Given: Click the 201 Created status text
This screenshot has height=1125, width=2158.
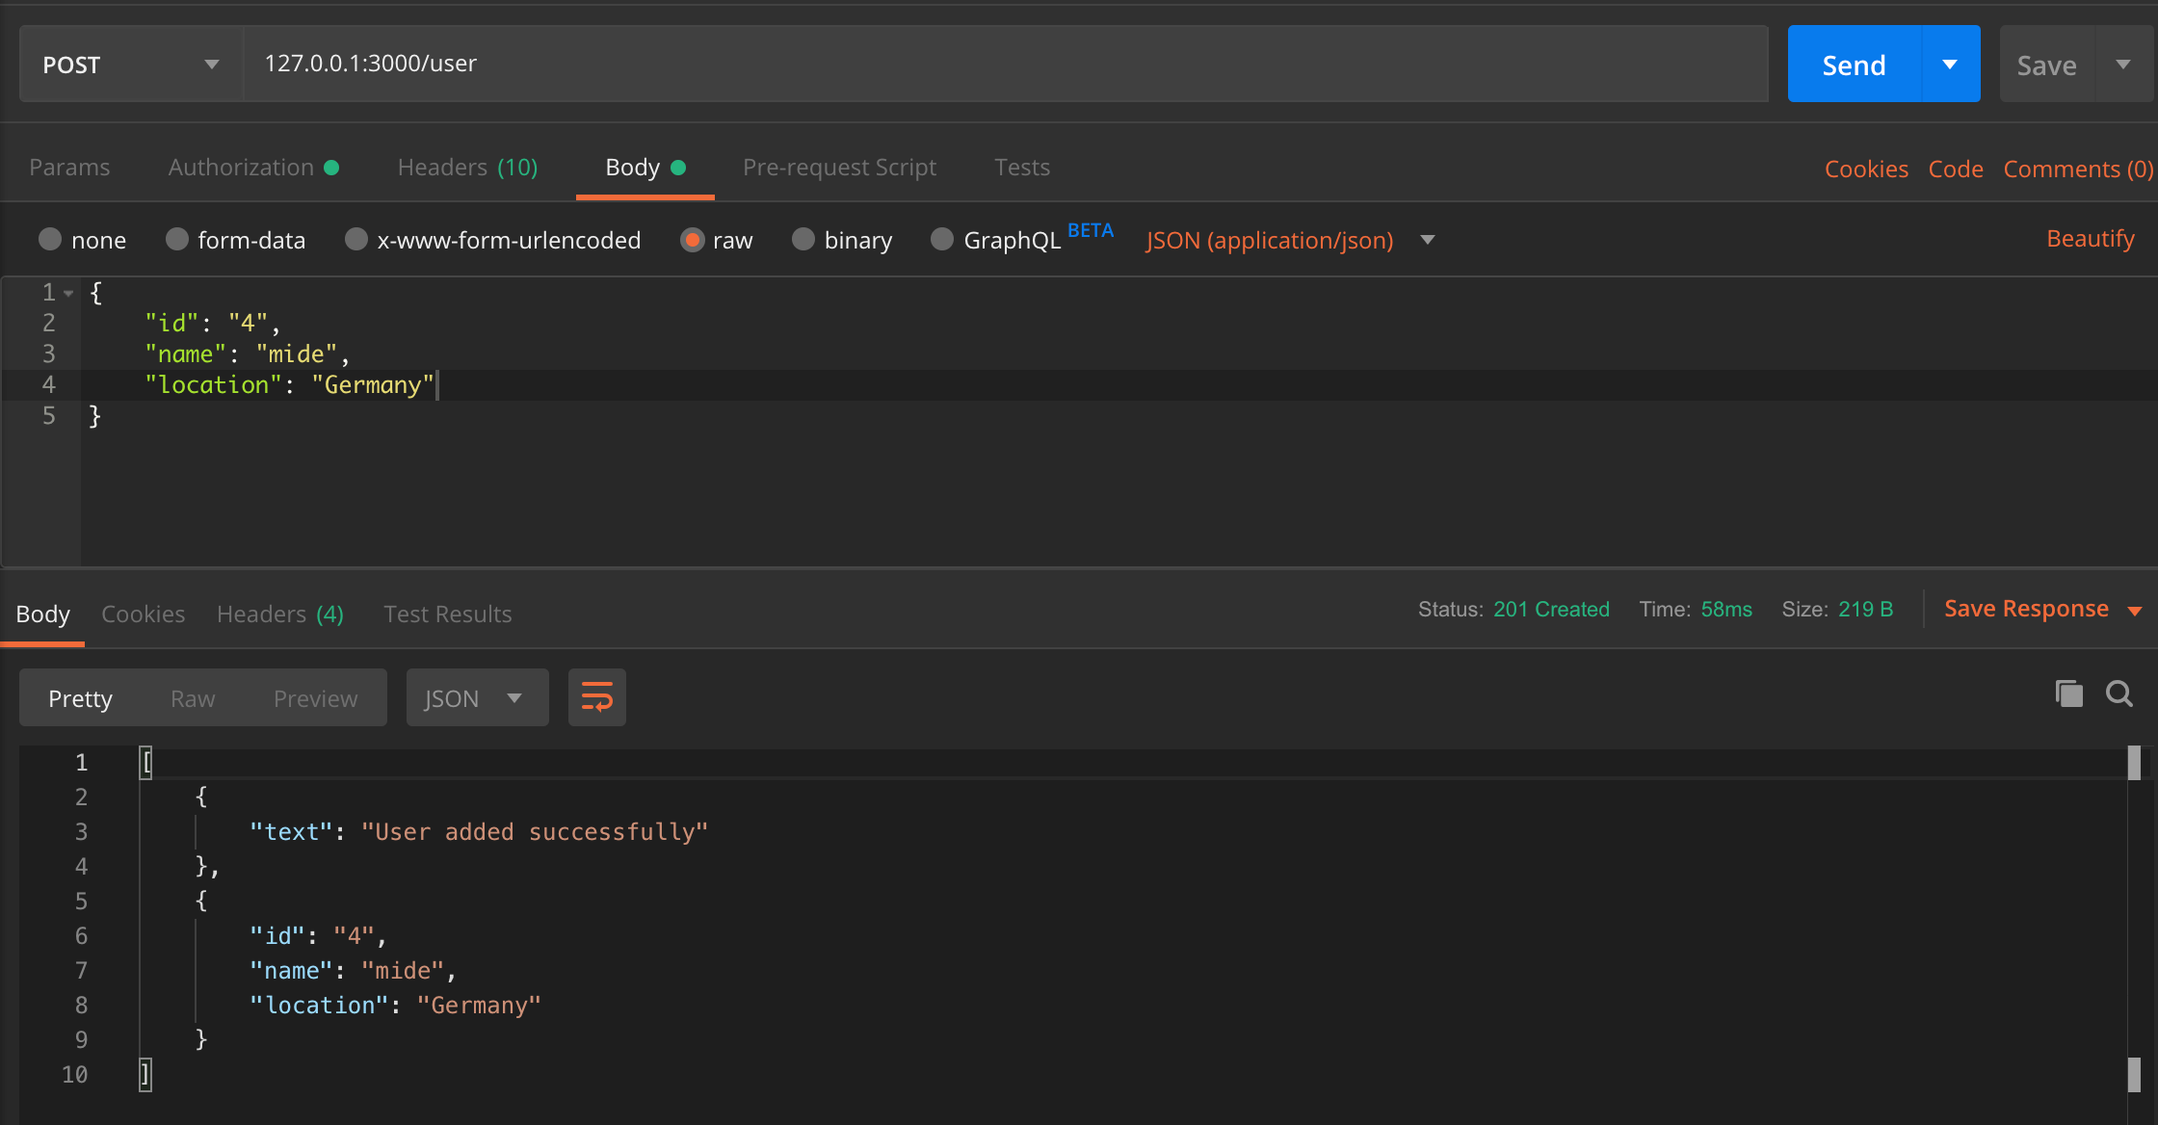Looking at the screenshot, I should [x=1551, y=609].
